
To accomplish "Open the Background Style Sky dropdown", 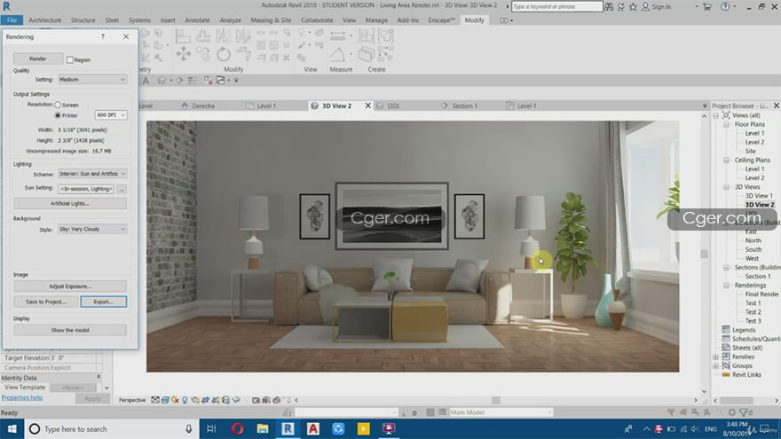I will pyautogui.click(x=92, y=230).
